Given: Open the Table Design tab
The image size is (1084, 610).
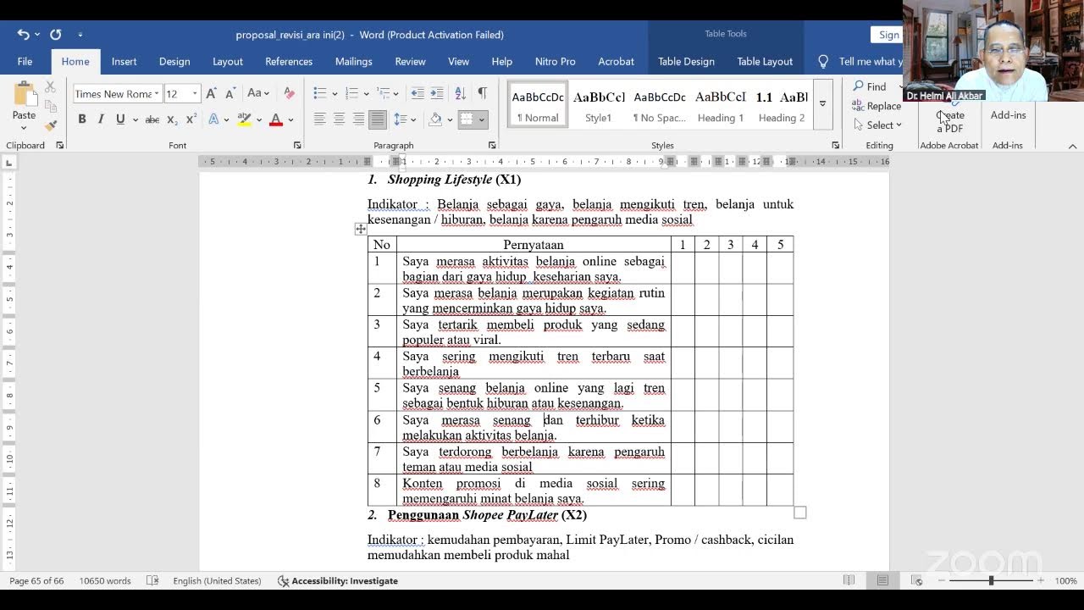Looking at the screenshot, I should (x=686, y=61).
